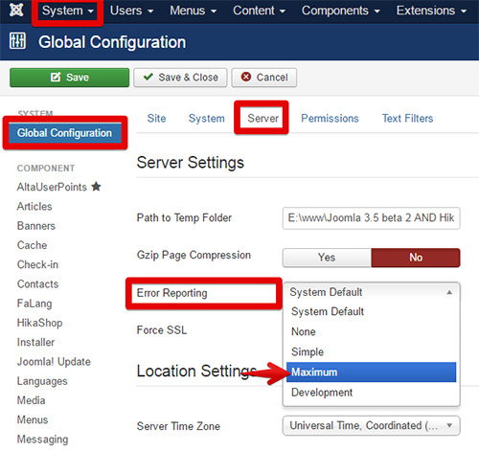The width and height of the screenshot is (479, 451).
Task: Open HikaShop component options
Action: click(x=39, y=323)
